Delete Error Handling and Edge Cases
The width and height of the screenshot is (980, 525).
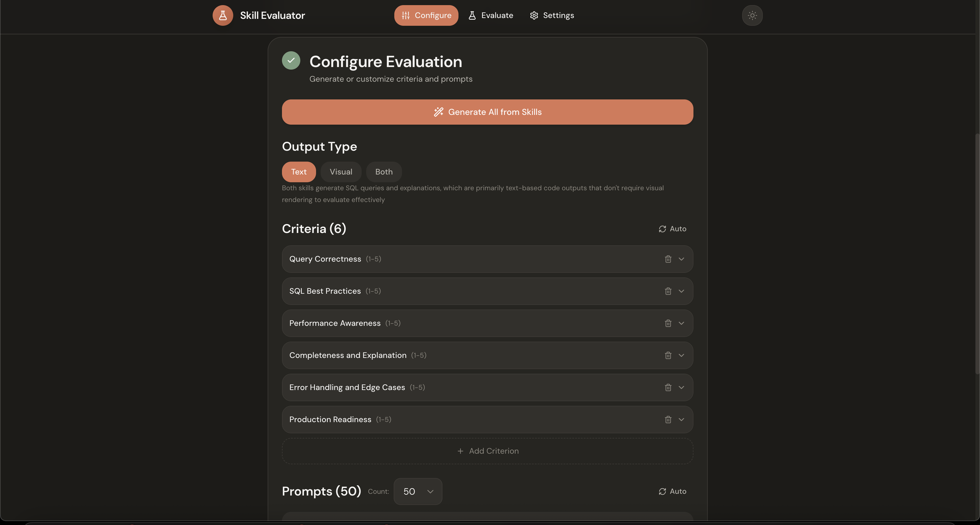(x=668, y=388)
